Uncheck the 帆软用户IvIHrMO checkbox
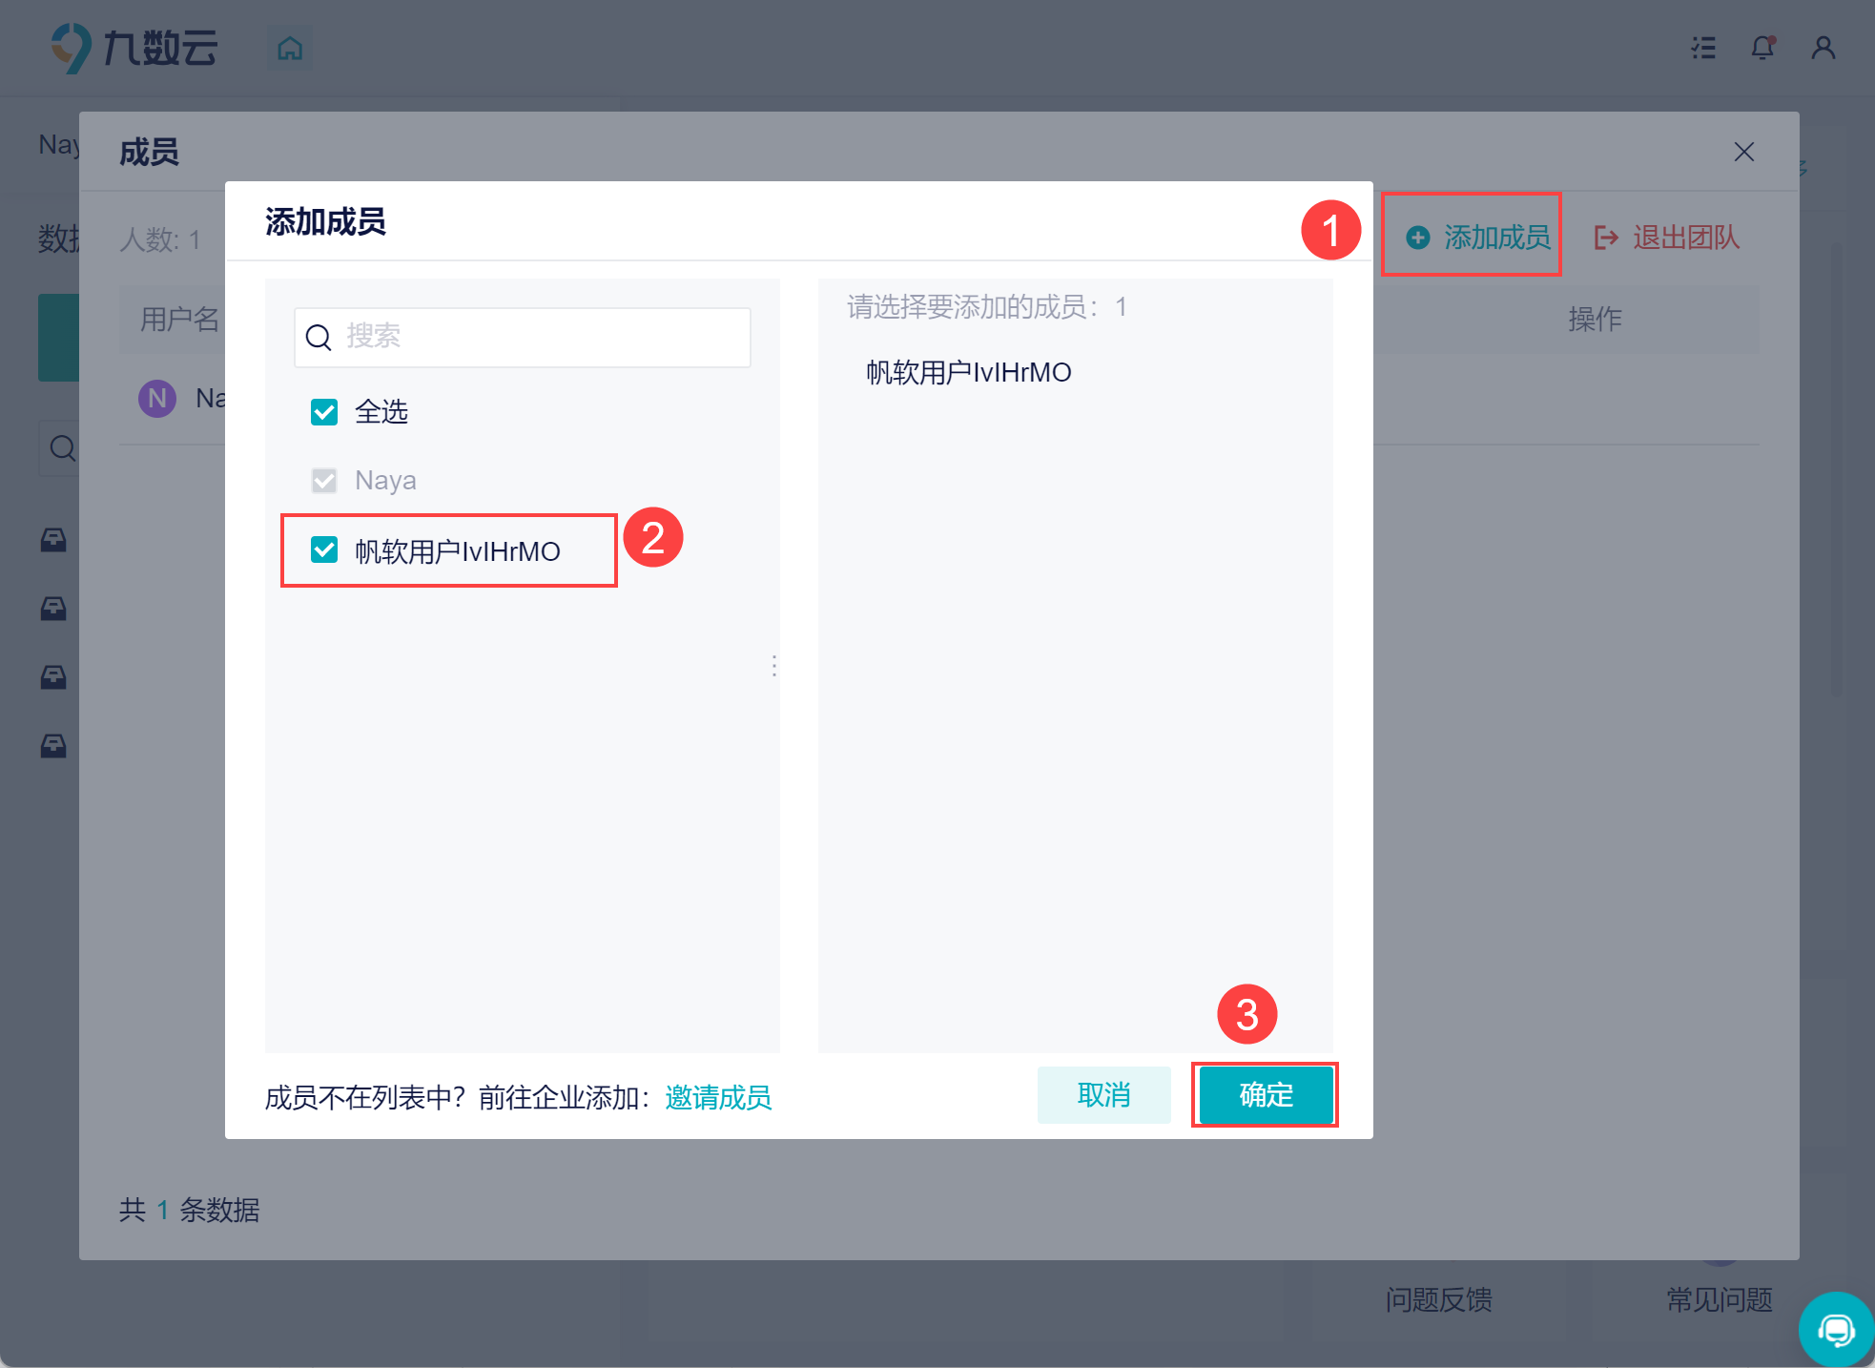The image size is (1875, 1368). pyautogui.click(x=324, y=550)
